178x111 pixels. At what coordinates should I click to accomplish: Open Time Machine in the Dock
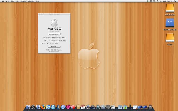98,107
